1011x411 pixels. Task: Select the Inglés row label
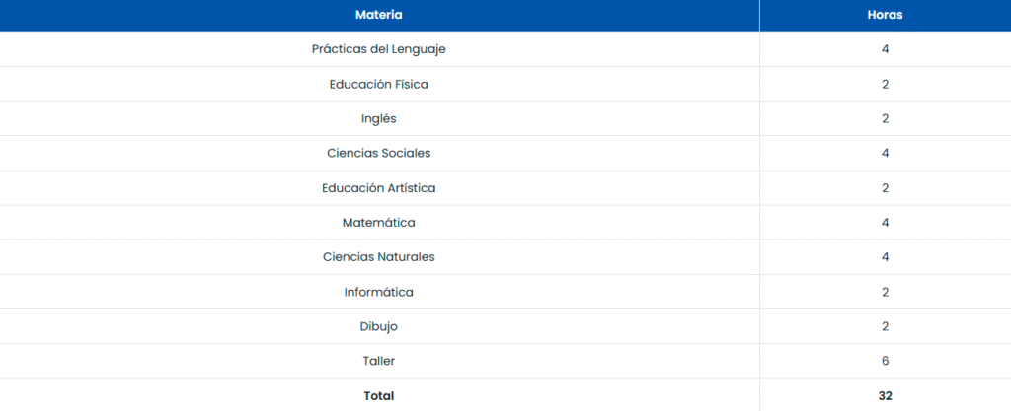[379, 118]
